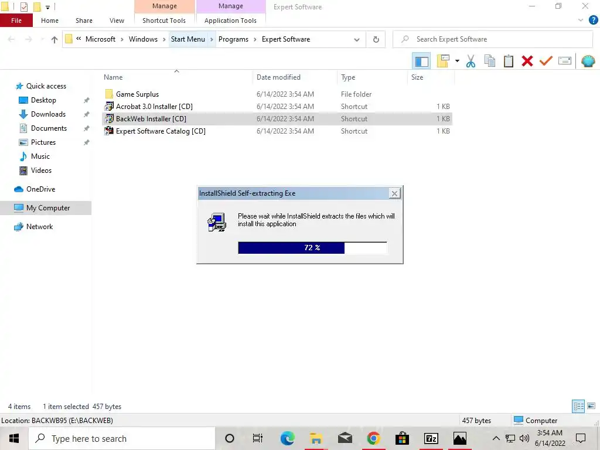The image size is (600, 450).
Task: Open the dropdown arrow beside new folder
Action: pos(457,61)
